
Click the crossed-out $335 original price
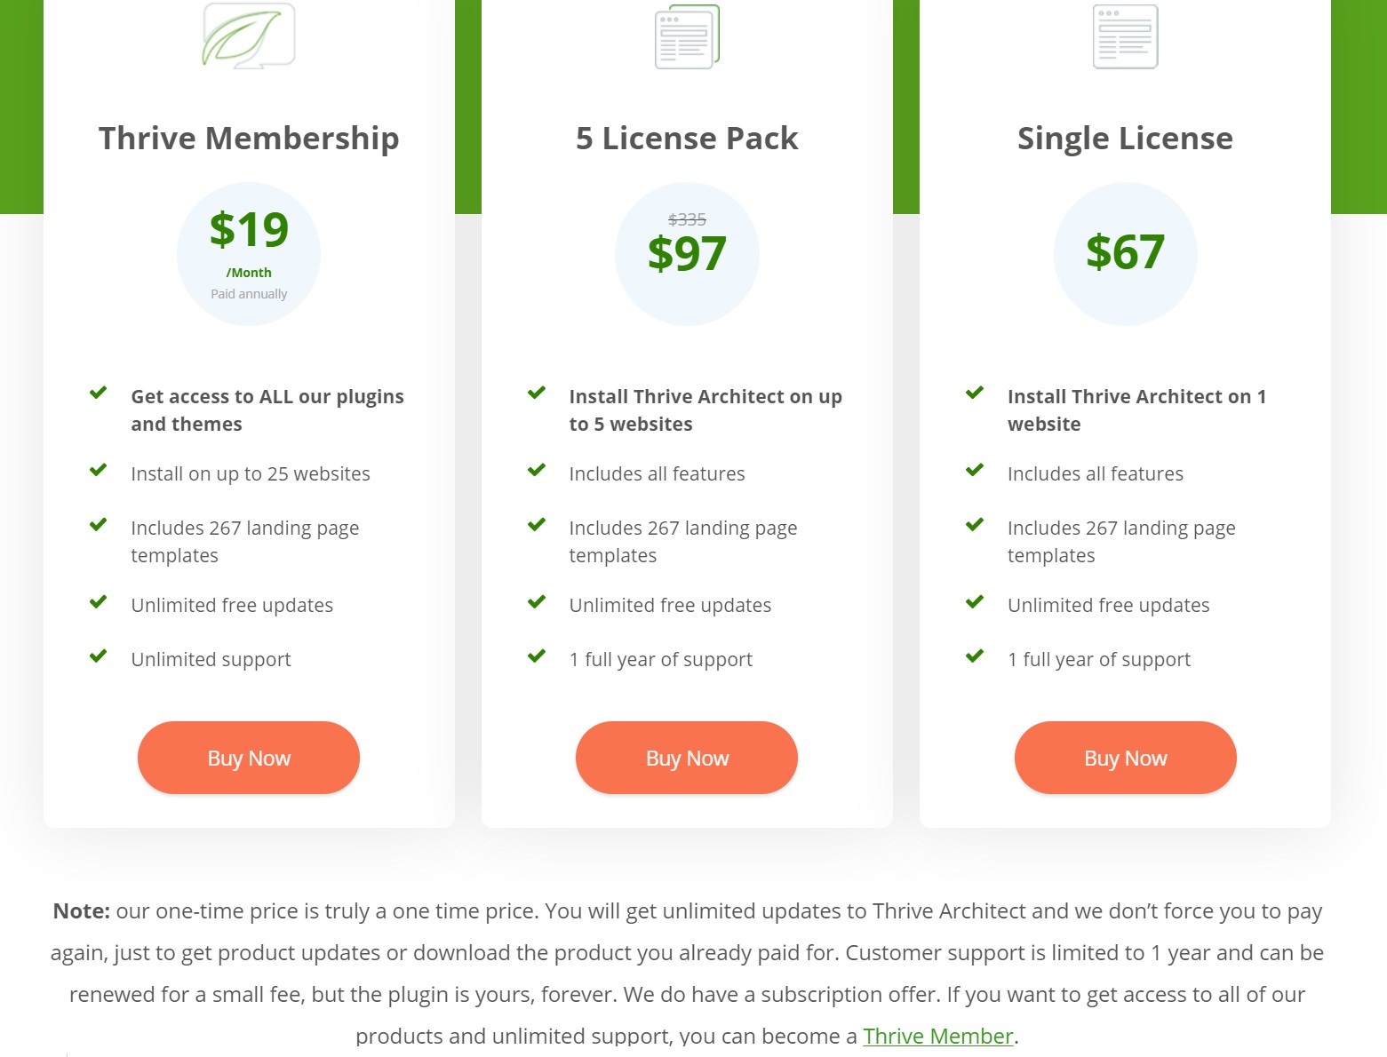pos(687,219)
